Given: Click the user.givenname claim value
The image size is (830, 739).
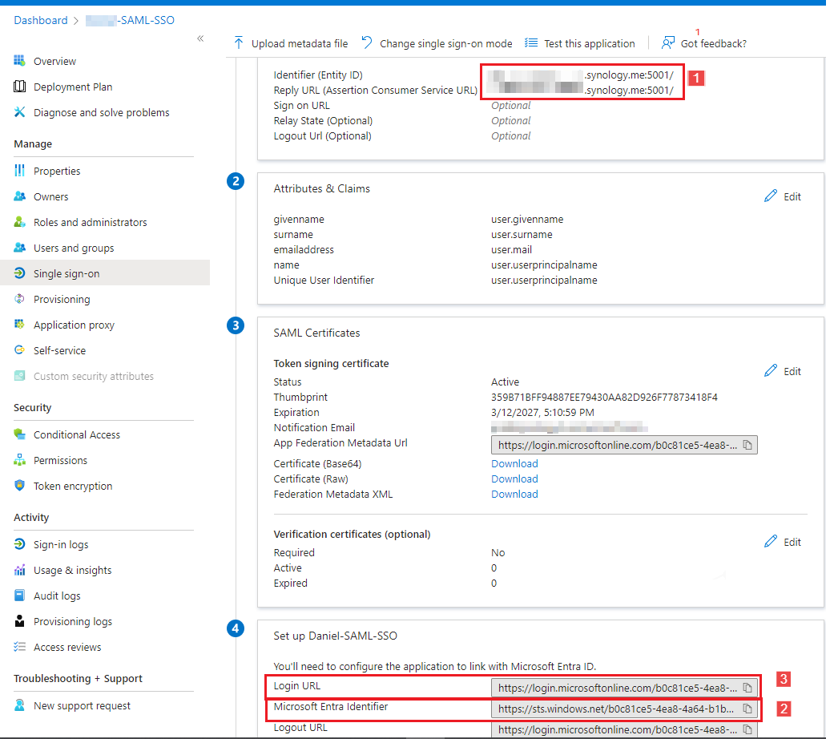Looking at the screenshot, I should tap(527, 220).
